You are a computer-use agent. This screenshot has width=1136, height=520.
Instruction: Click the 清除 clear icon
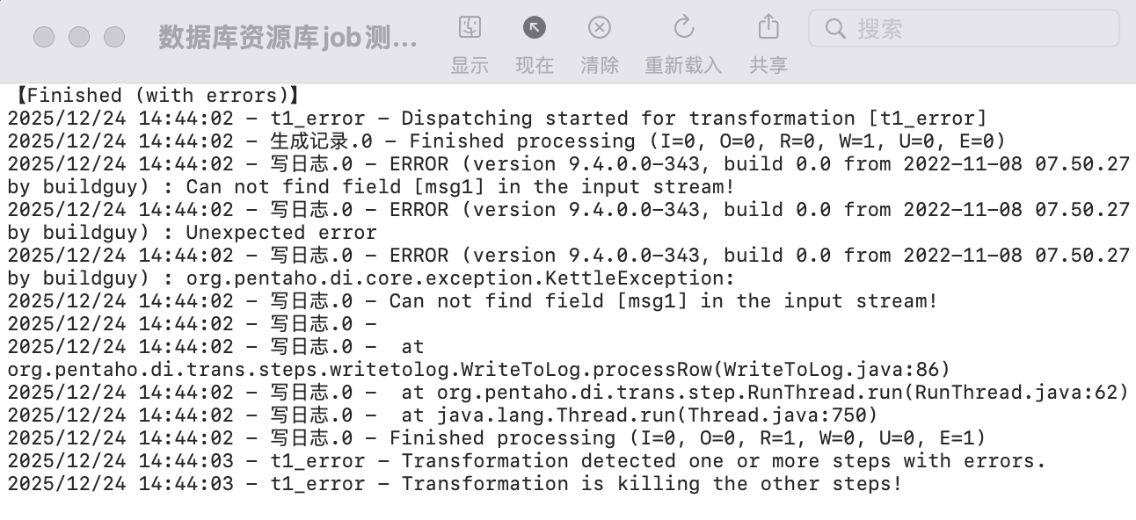(x=599, y=27)
